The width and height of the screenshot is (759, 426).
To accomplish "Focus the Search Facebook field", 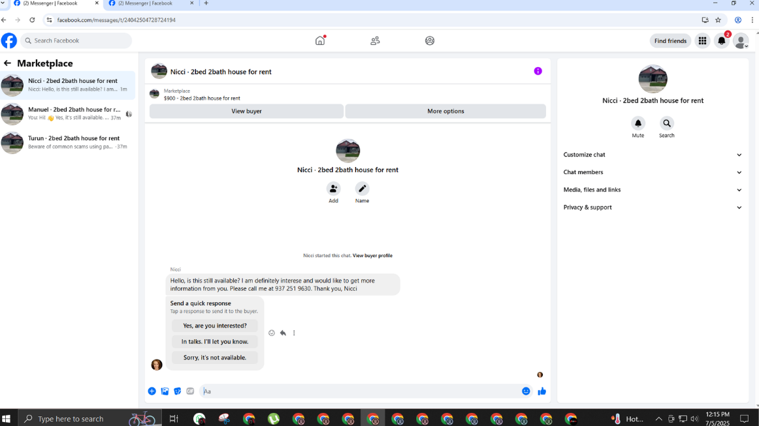I will tap(76, 40).
